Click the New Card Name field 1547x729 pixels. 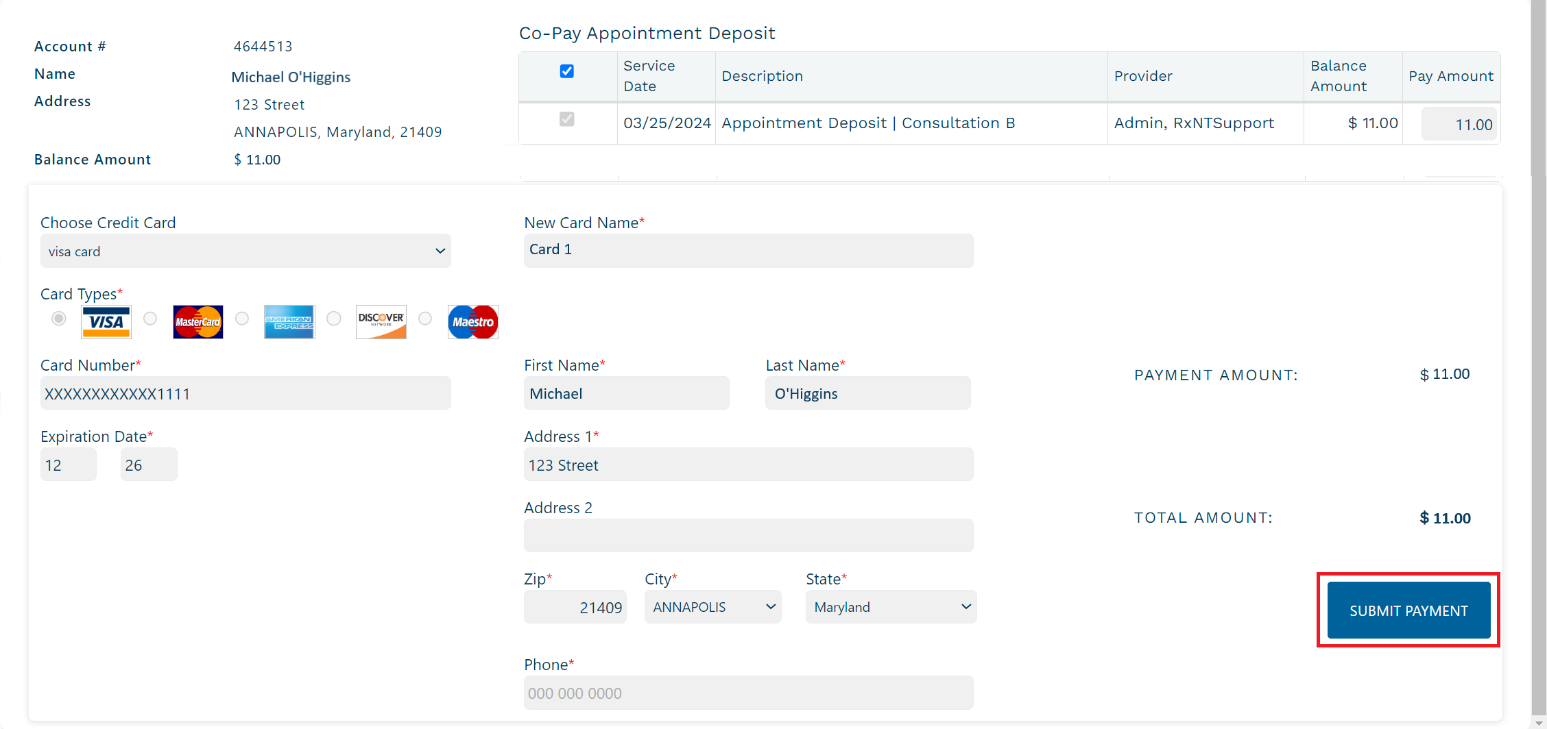pyautogui.click(x=749, y=251)
